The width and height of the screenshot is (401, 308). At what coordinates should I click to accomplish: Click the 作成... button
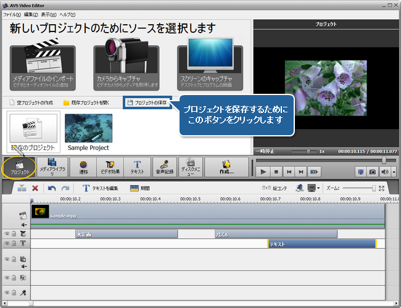[226, 167]
